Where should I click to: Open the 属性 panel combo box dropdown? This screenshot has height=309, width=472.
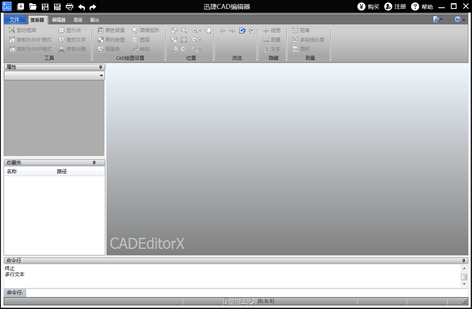point(101,76)
